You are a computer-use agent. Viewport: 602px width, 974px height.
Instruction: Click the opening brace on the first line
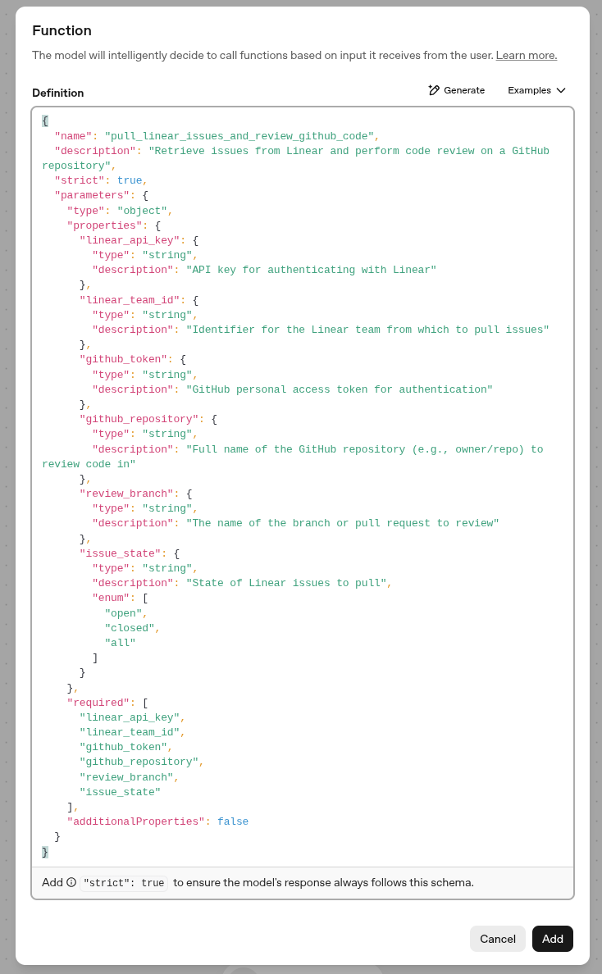pyautogui.click(x=45, y=121)
